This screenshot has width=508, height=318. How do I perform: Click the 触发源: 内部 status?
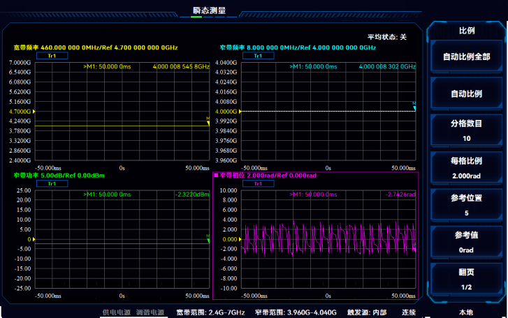(367, 312)
